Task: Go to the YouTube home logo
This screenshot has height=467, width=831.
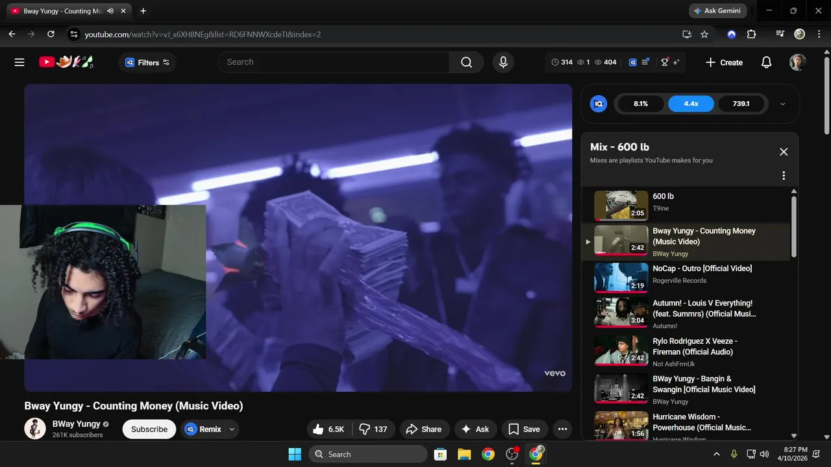Action: pyautogui.click(x=66, y=62)
